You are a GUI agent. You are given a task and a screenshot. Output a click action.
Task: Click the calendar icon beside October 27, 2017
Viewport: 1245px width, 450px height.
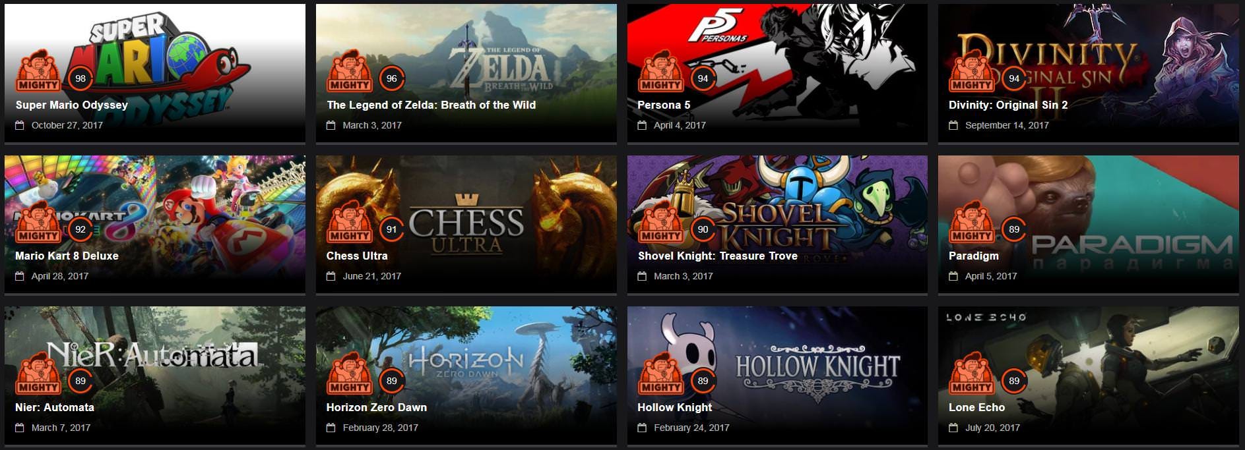(x=20, y=125)
